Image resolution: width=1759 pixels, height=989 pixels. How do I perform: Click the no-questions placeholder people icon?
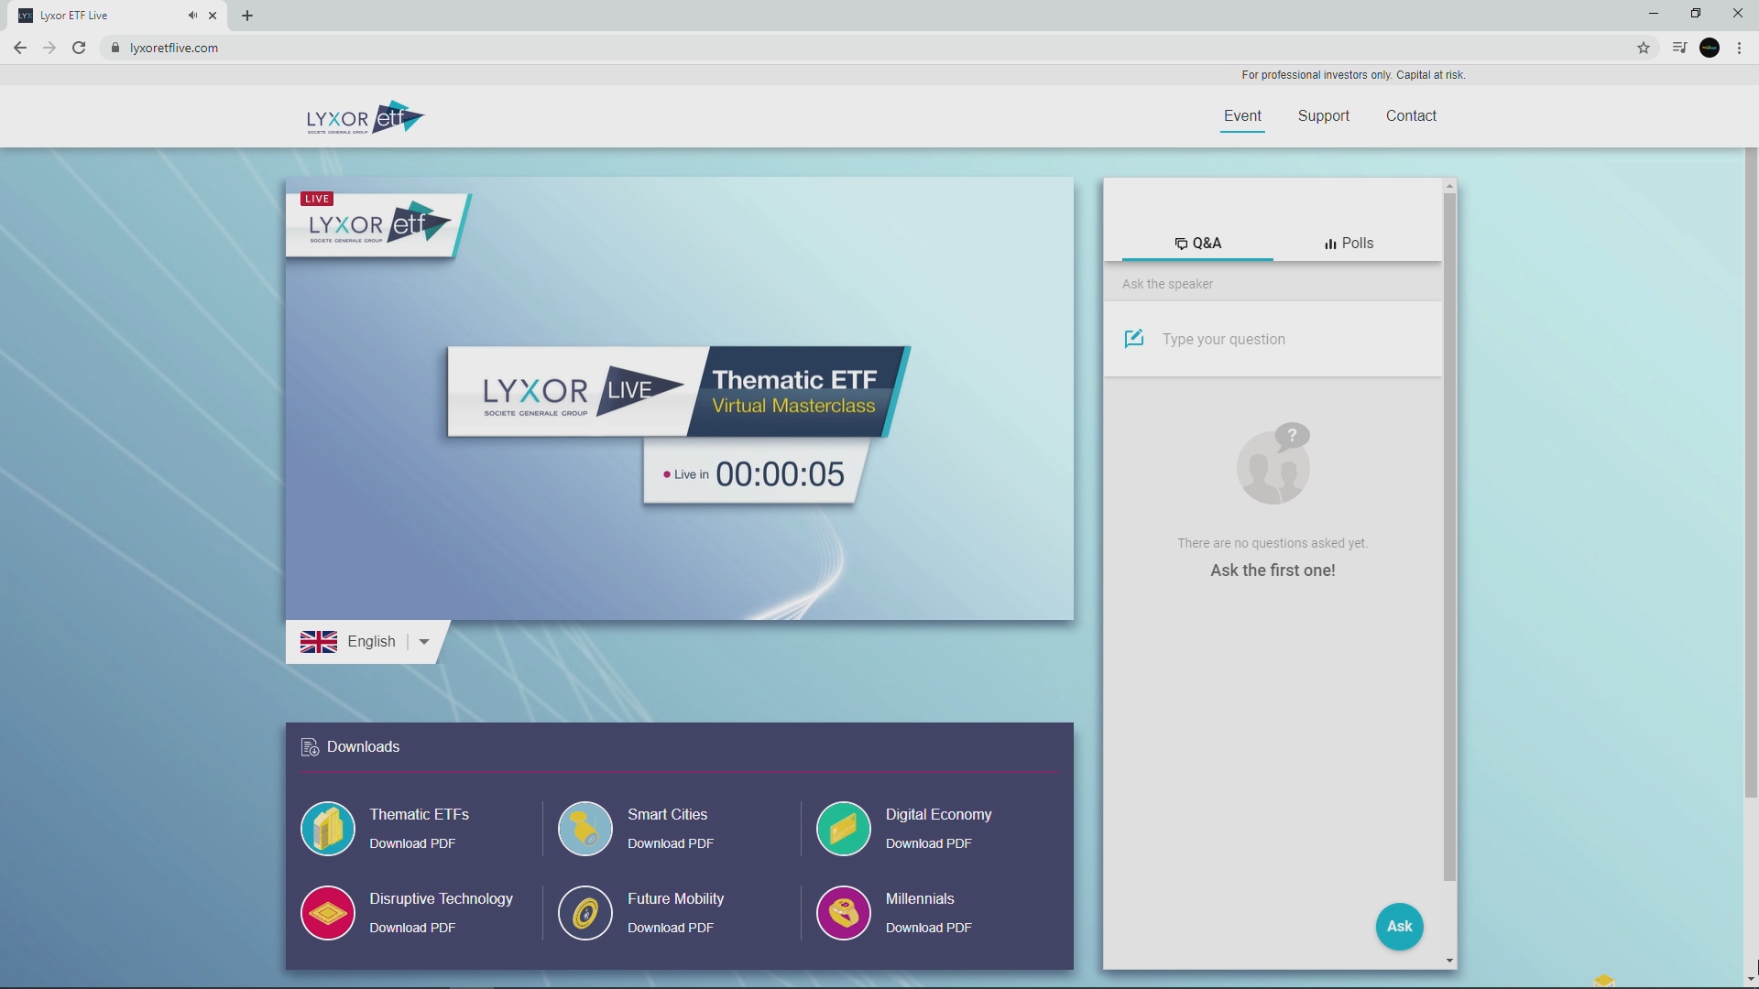(x=1273, y=463)
